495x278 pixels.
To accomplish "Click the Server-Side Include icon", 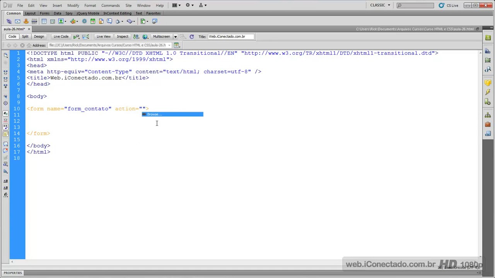I will point(101,21).
